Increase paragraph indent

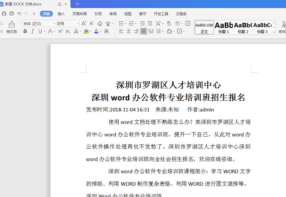pos(150,23)
